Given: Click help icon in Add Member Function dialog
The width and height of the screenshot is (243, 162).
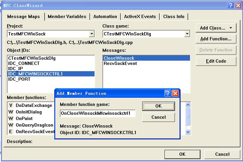Looking at the screenshot, I should pos(168,93).
